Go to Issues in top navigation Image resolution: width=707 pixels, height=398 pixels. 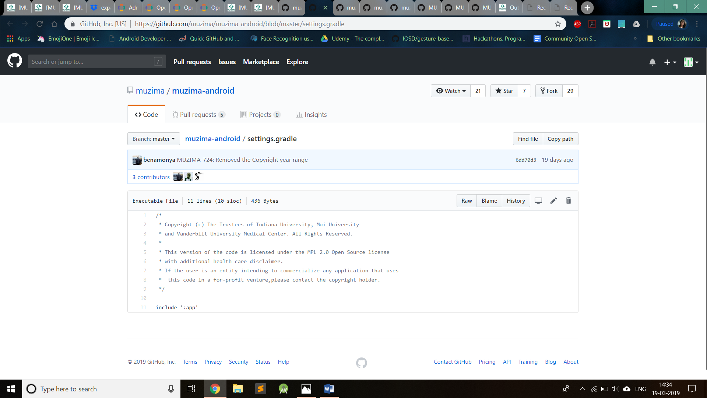pyautogui.click(x=227, y=62)
